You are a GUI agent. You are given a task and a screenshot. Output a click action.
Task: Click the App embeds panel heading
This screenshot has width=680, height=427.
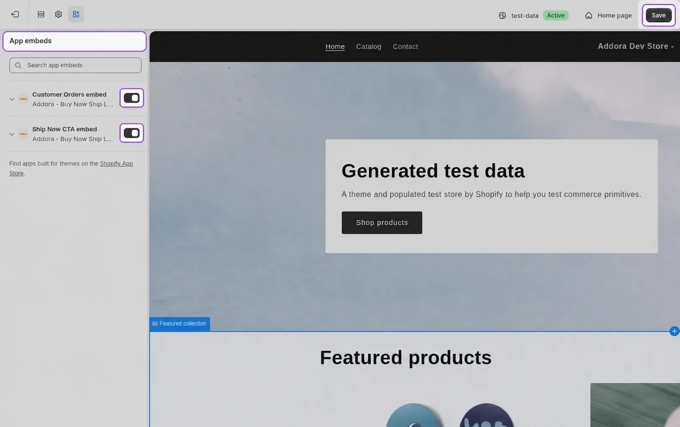click(30, 41)
